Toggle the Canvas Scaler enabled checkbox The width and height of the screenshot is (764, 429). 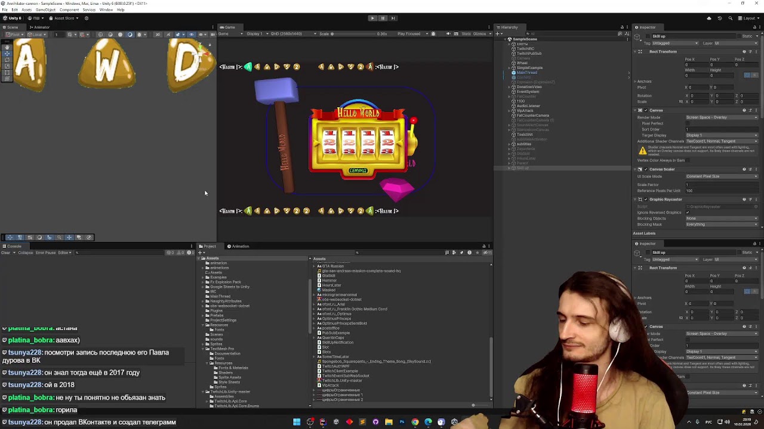tap(646, 169)
